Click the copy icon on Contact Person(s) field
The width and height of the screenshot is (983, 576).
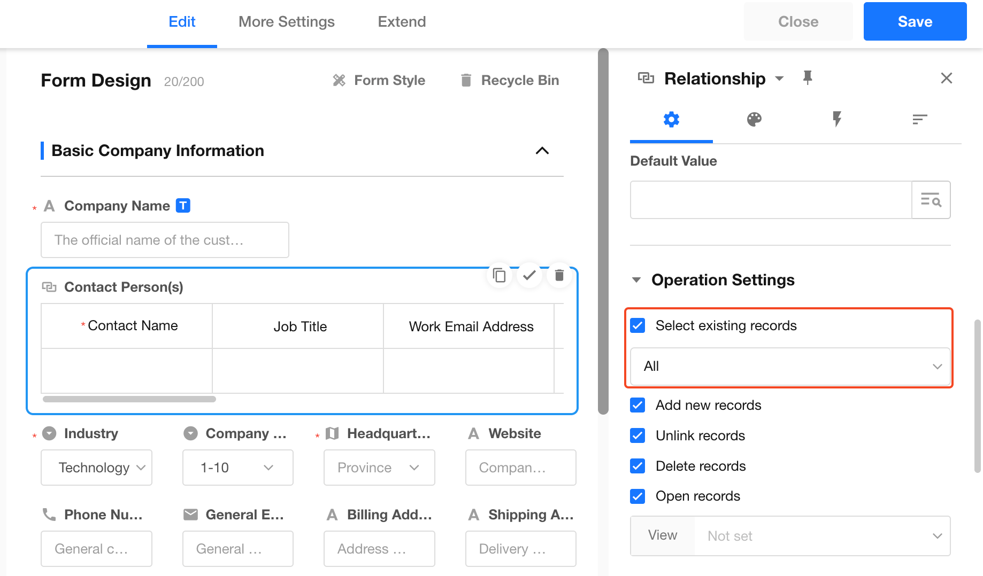499,275
